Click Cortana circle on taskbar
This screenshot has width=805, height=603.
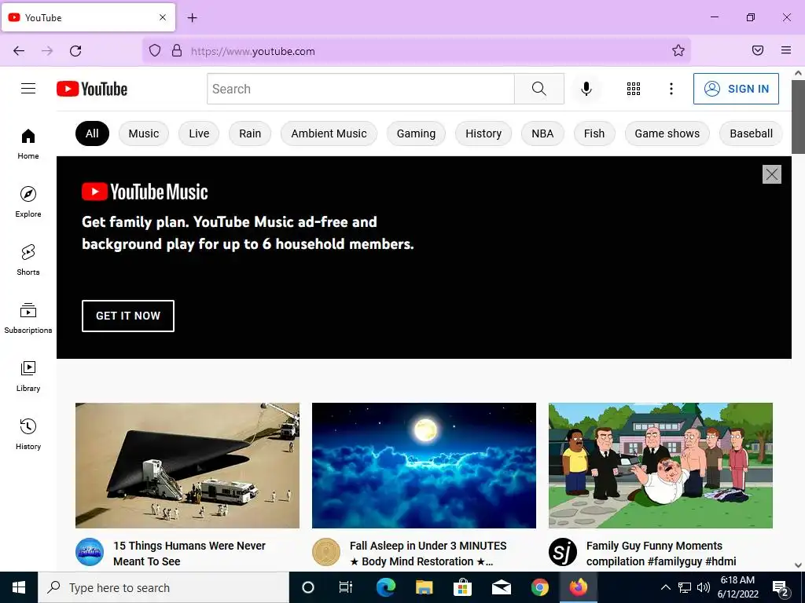(308, 587)
